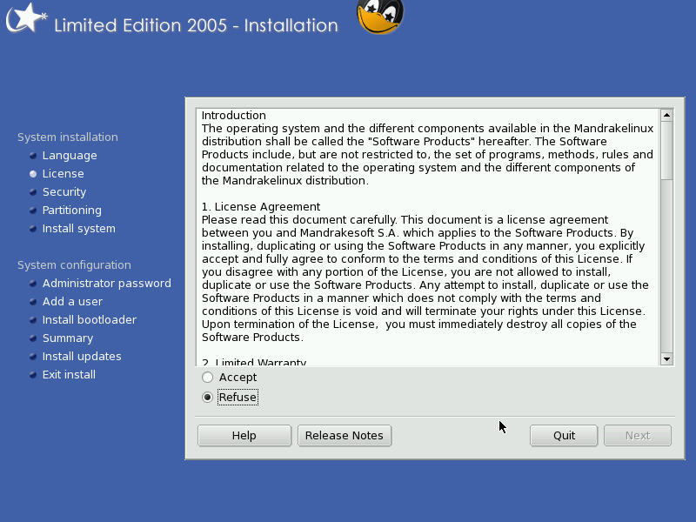The height and width of the screenshot is (522, 696).
Task: Click the bullet icon beside Administrator password
Action: point(33,284)
